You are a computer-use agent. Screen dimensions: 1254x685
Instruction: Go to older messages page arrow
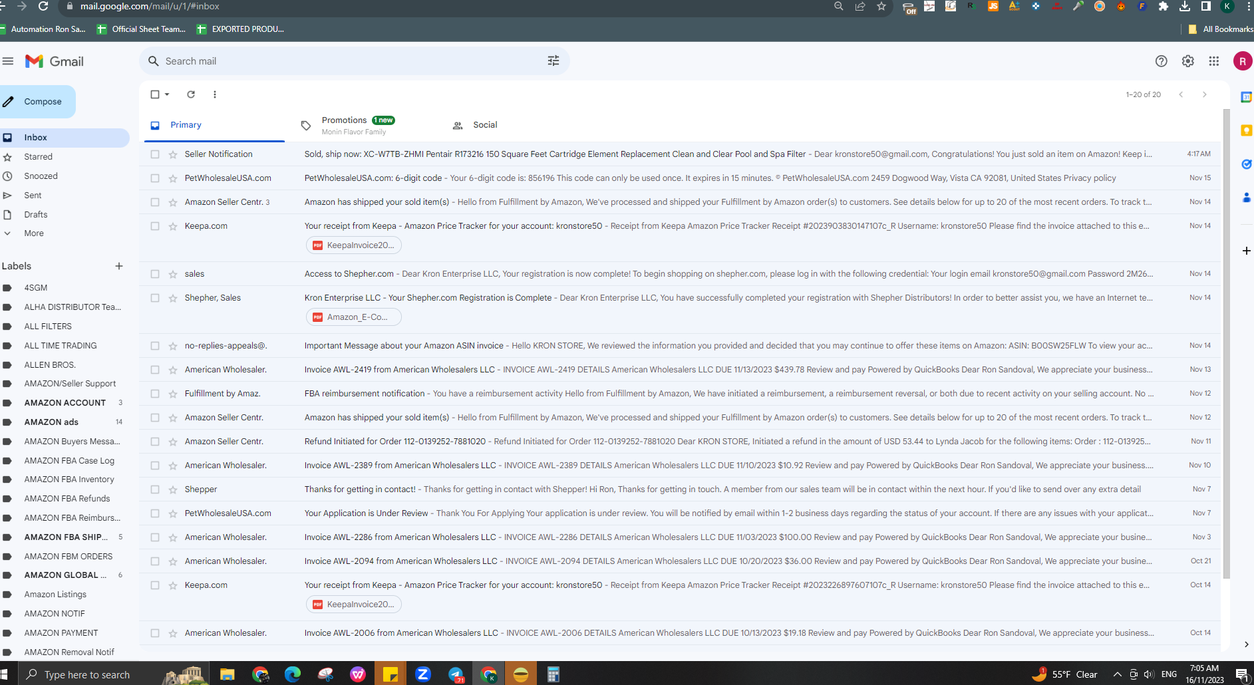[1205, 94]
